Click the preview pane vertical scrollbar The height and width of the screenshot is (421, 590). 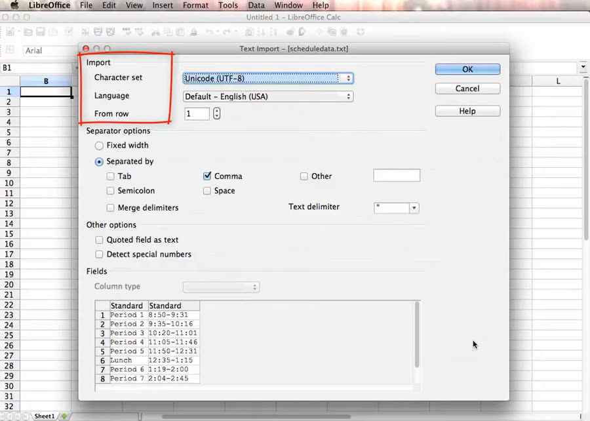[x=417, y=334]
